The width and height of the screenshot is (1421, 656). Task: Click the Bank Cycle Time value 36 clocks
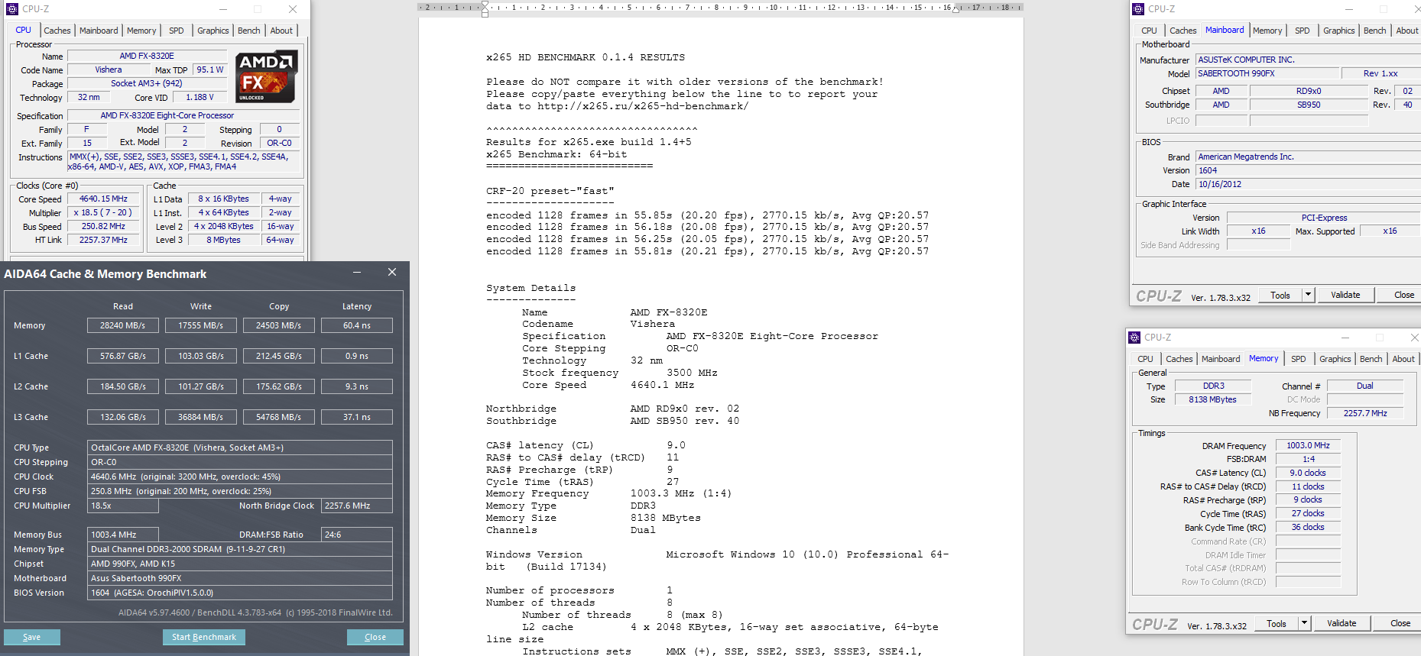(x=1308, y=527)
